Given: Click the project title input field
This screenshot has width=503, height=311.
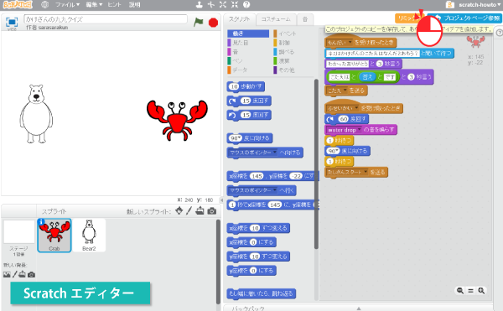Looking at the screenshot, I should point(106,19).
